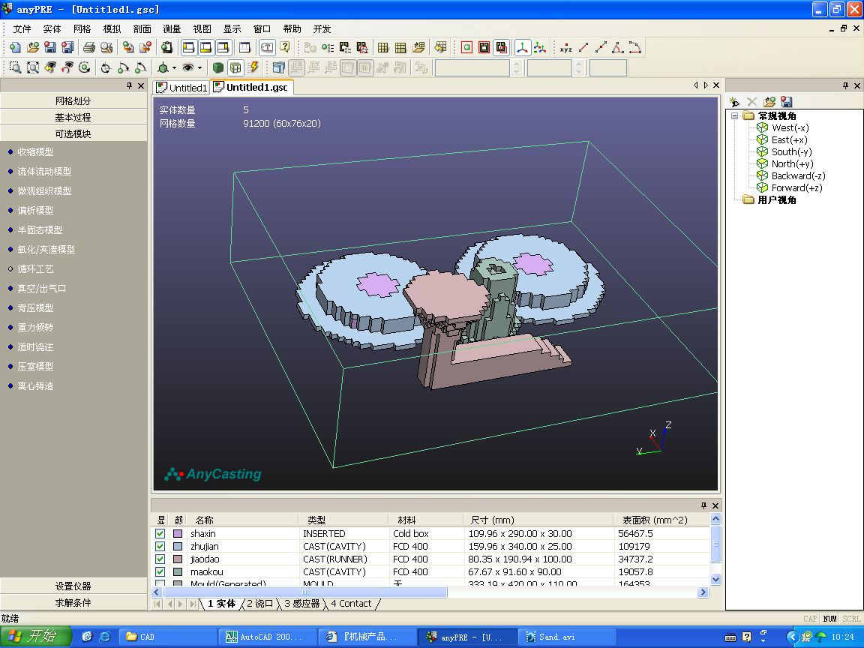Viewport: 864px width, 648px height.
Task: Click the open folder icon in view panel
Action: coord(769,102)
